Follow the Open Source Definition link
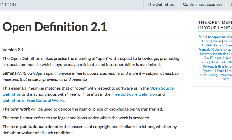Viewport: 232px width, 140px height. pyautogui.click(x=162, y=88)
